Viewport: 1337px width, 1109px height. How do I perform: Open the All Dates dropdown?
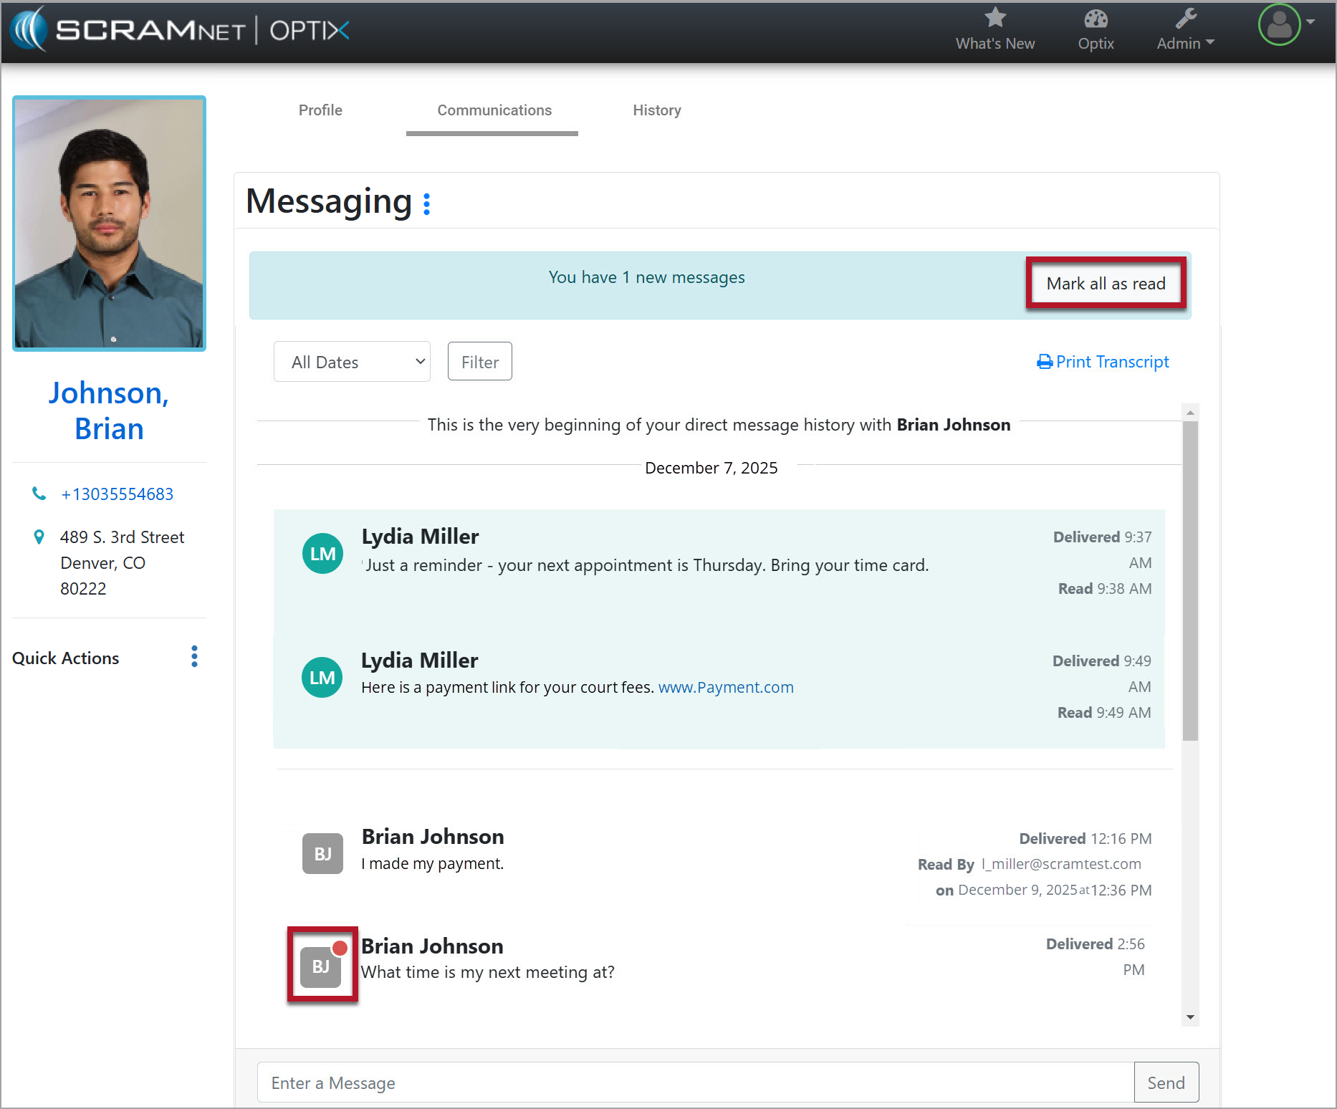(x=352, y=362)
